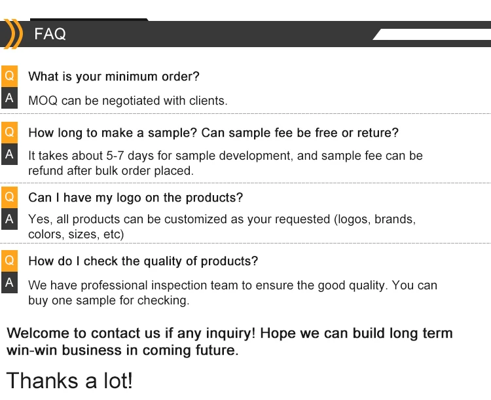Expand the "How long to make a sample?" question
491x400 pixels.
coord(213,133)
